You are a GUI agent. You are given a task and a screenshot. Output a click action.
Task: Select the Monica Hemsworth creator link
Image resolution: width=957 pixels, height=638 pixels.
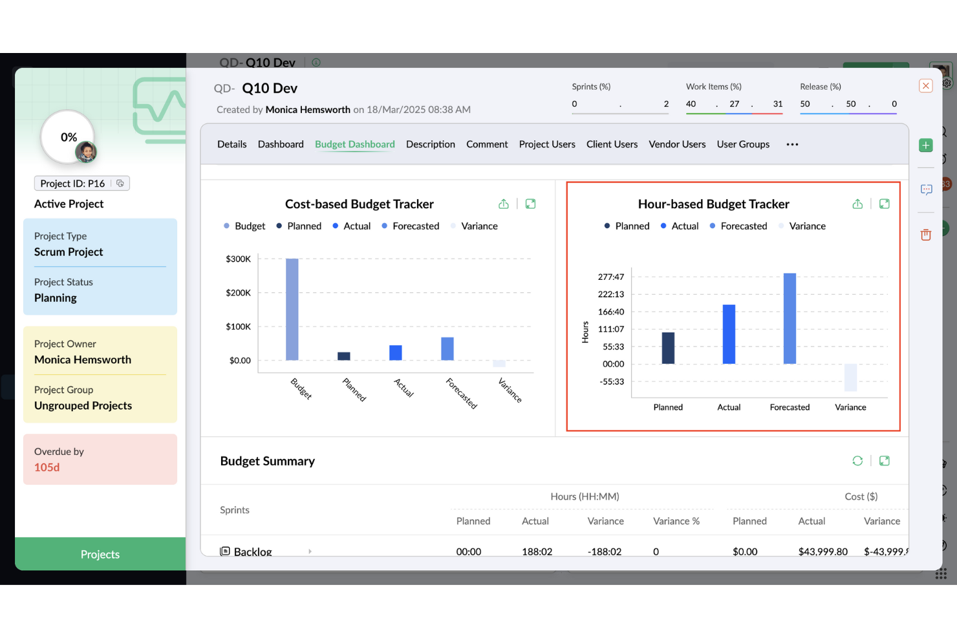[x=307, y=109]
